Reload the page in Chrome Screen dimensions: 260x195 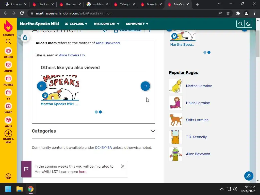click(x=22, y=13)
